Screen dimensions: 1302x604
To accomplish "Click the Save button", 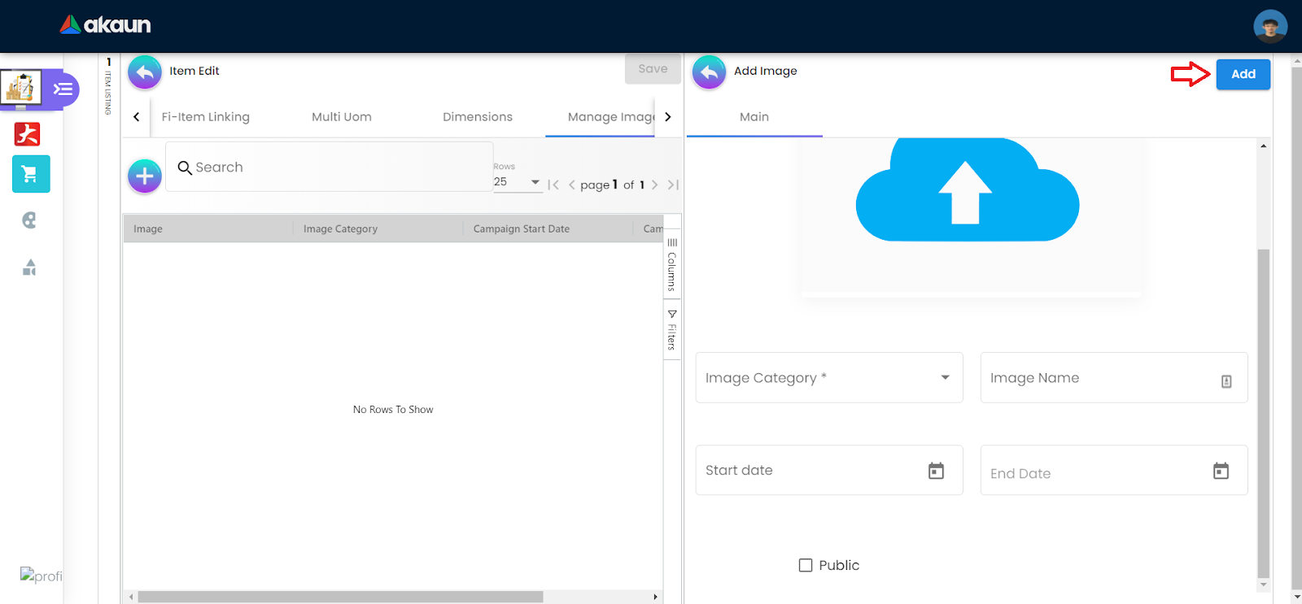I will pyautogui.click(x=653, y=69).
